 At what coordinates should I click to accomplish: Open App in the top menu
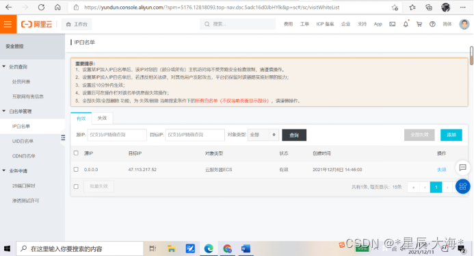pyautogui.click(x=378, y=24)
